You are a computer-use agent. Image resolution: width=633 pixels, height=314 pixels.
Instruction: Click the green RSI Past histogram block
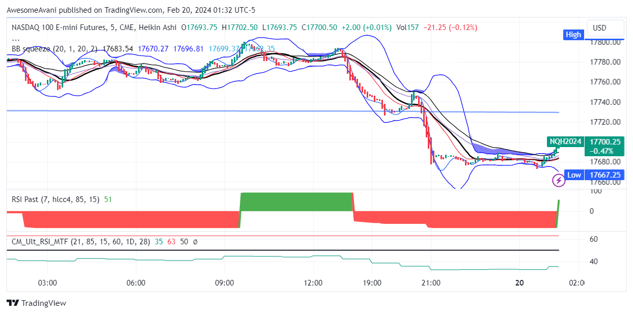[x=296, y=202]
